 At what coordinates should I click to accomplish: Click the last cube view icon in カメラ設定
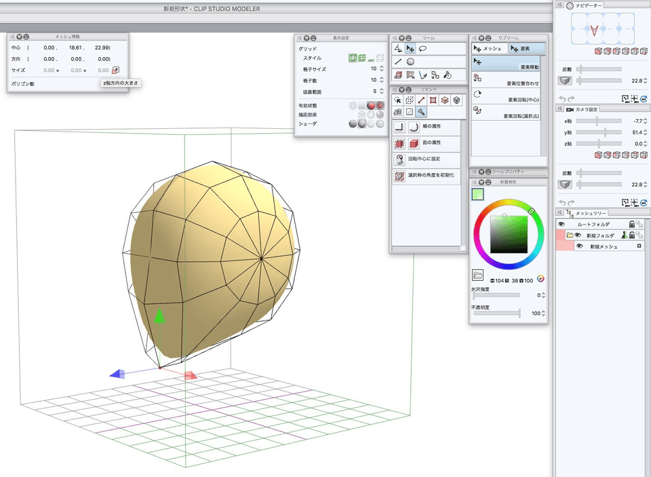pos(644,155)
